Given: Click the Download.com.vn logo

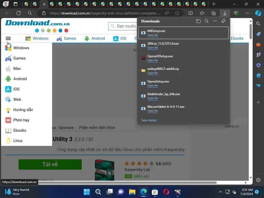Looking at the screenshot, I should coord(37,23).
